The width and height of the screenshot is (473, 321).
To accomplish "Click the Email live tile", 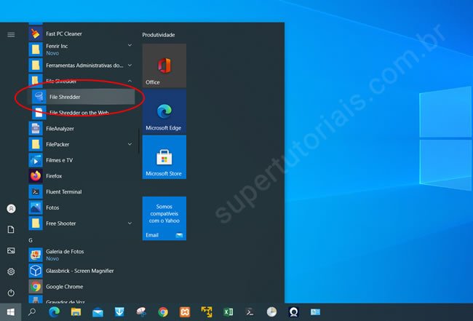I will (x=164, y=218).
